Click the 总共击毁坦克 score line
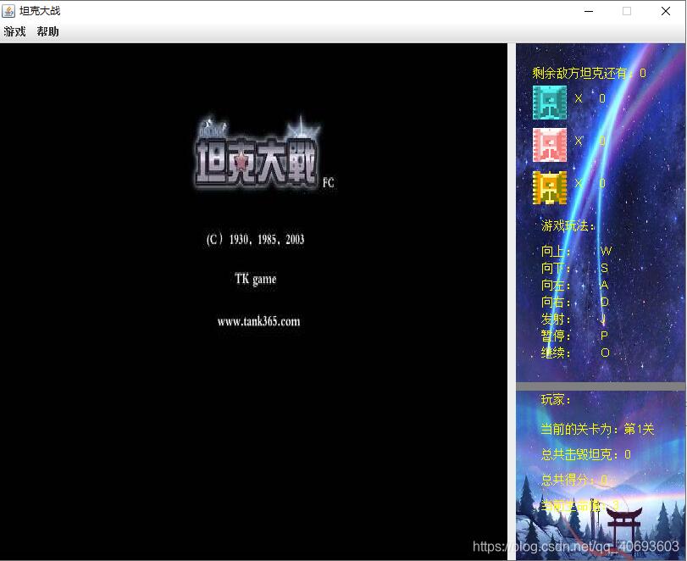The width and height of the screenshot is (687, 561). pyautogui.click(x=585, y=455)
